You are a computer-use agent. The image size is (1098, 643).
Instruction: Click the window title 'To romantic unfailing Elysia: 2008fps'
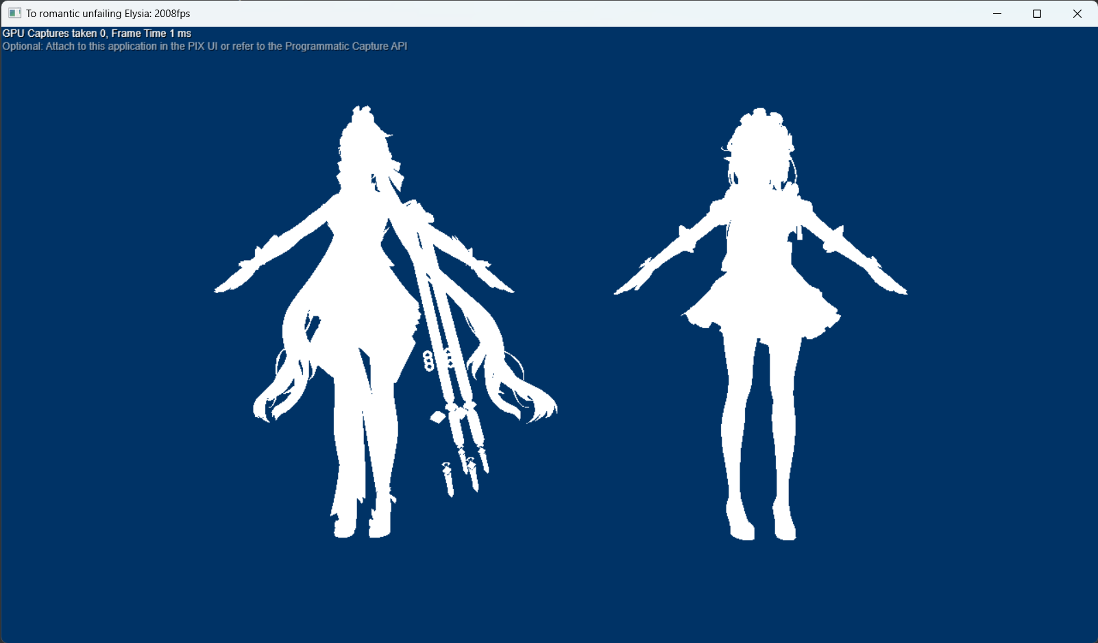[108, 14]
